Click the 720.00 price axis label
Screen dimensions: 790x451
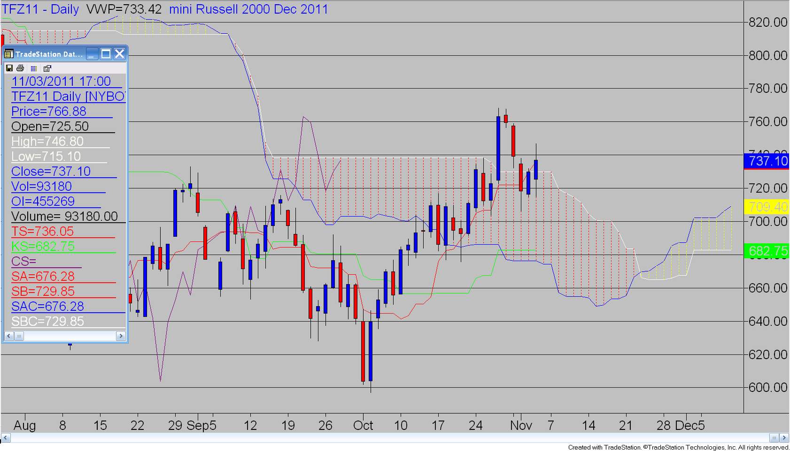(768, 189)
